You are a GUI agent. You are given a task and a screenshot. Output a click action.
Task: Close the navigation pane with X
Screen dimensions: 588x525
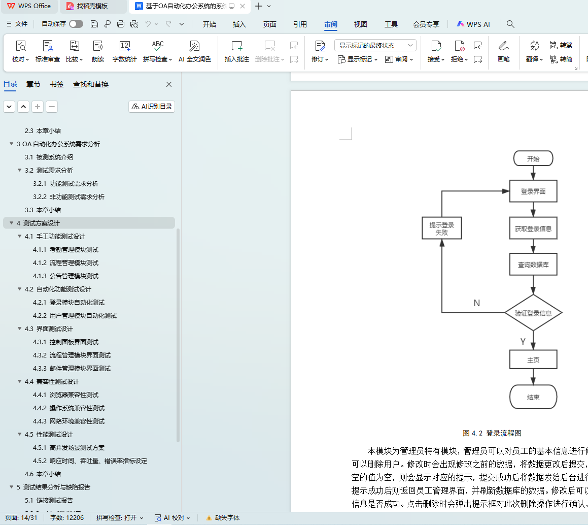pyautogui.click(x=169, y=84)
